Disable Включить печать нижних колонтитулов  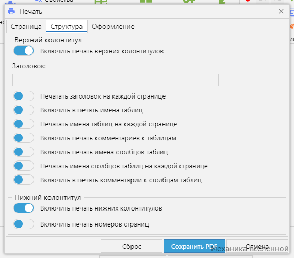pyautogui.click(x=24, y=208)
